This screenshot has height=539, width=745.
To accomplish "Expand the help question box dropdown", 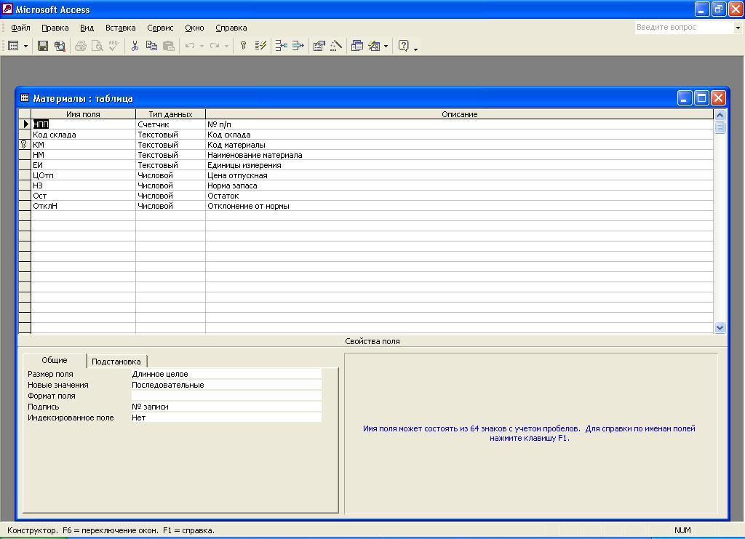I will [x=738, y=28].
